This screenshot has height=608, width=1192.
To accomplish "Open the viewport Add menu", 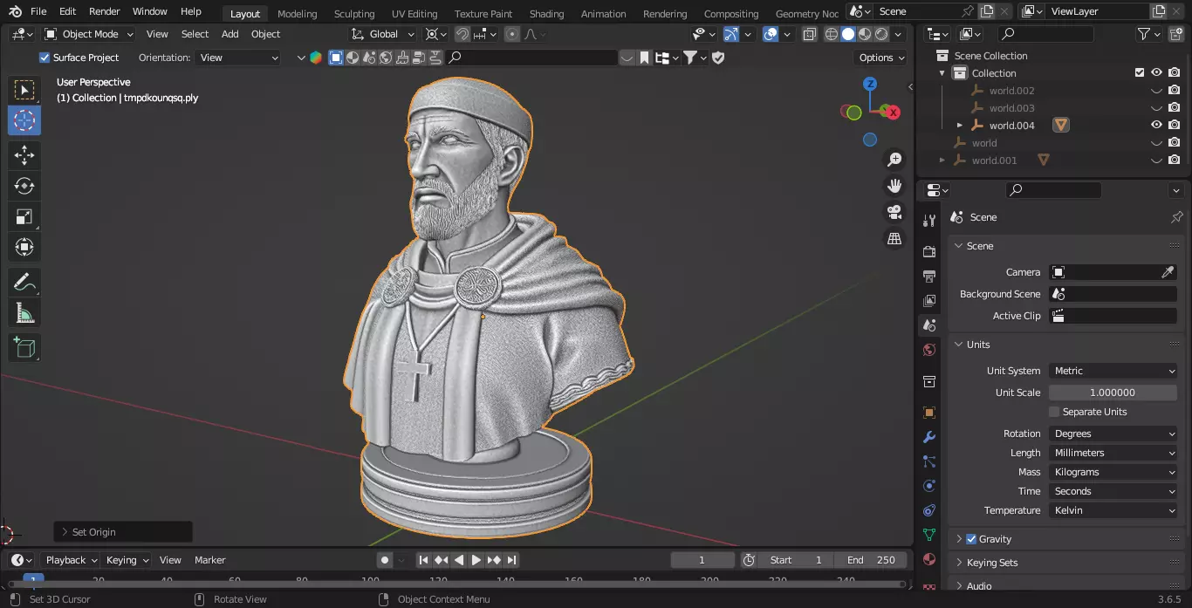I will [x=229, y=34].
